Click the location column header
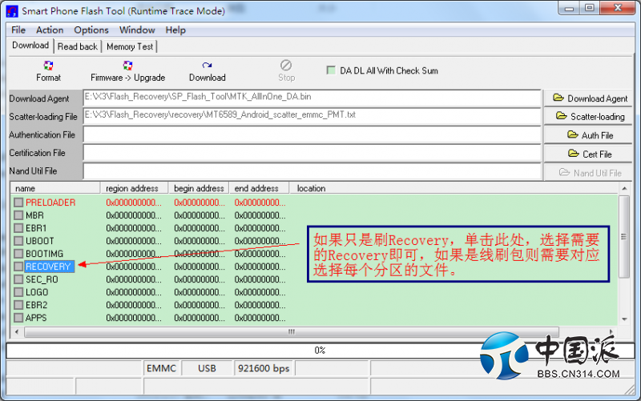Viewport: 641px width, 401px height. point(454,188)
